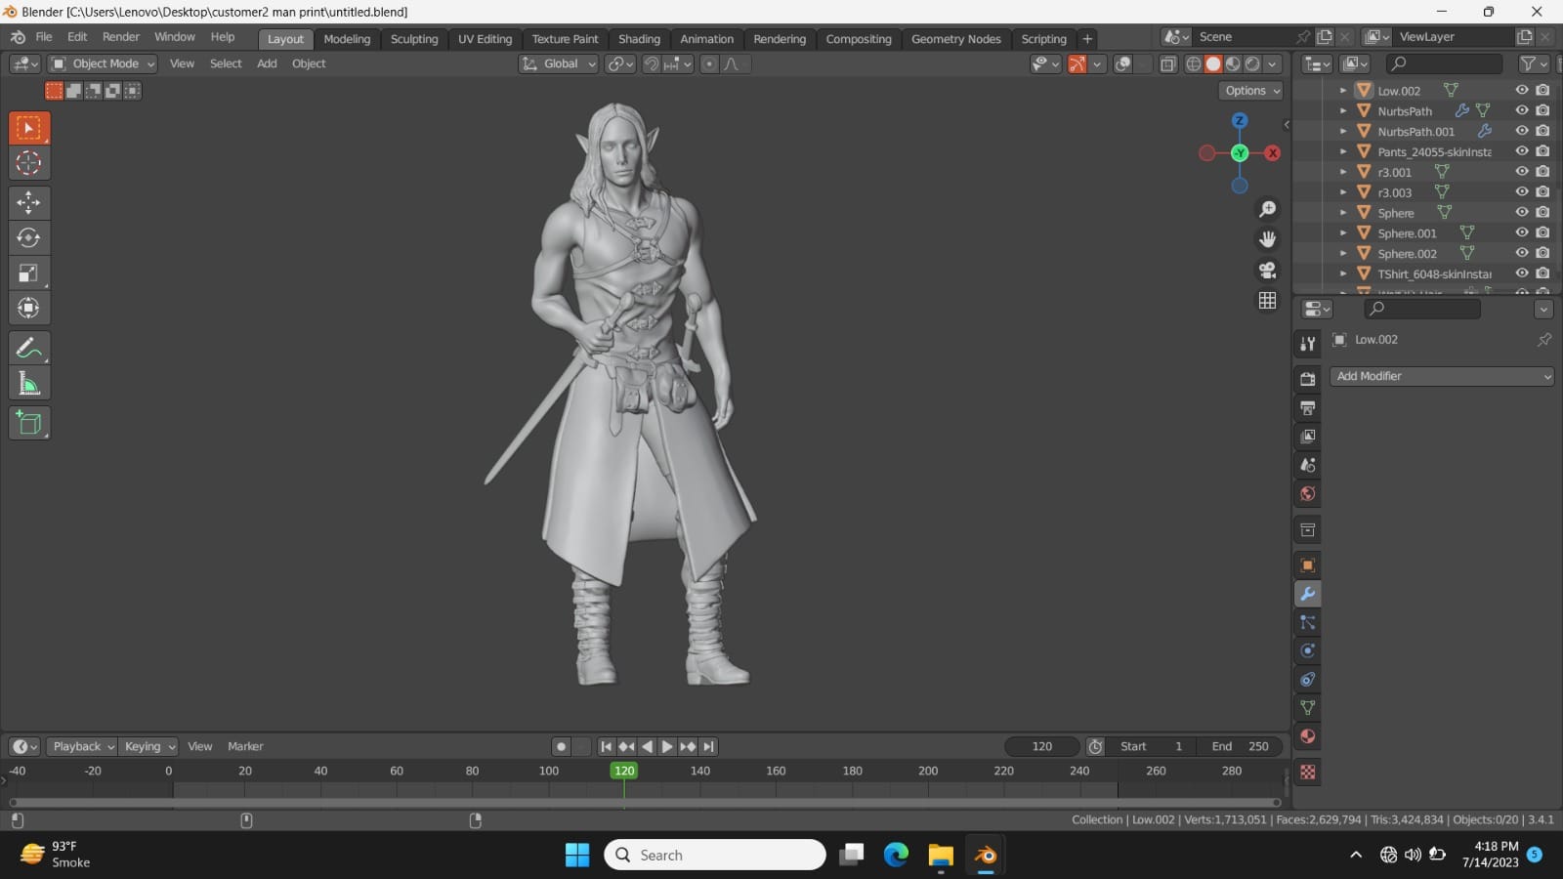Toggle visibility of NurbsPath object
Image resolution: width=1563 pixels, height=879 pixels.
(1521, 110)
